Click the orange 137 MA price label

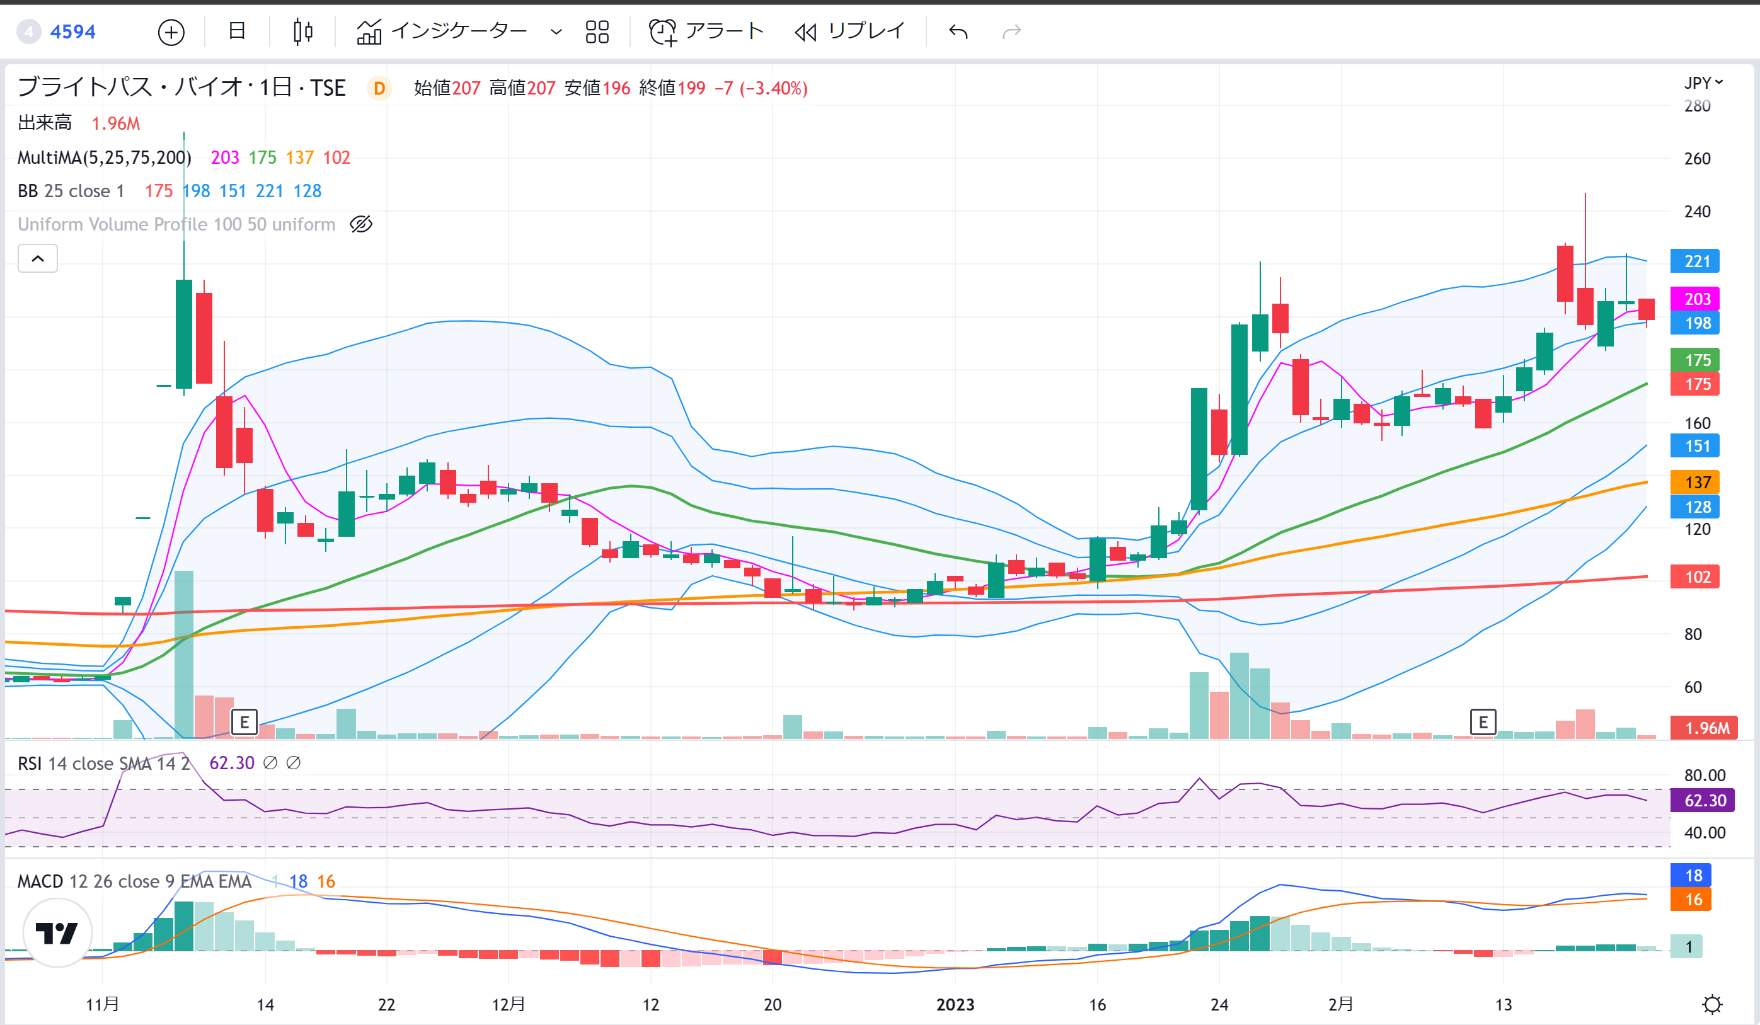pos(1695,483)
